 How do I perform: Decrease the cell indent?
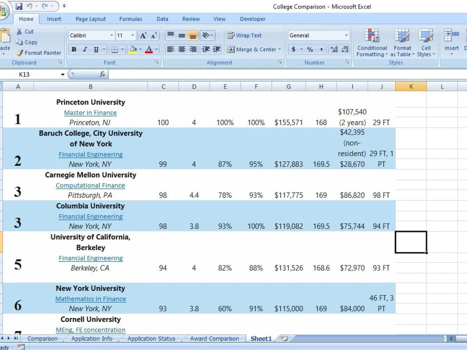coord(205,49)
